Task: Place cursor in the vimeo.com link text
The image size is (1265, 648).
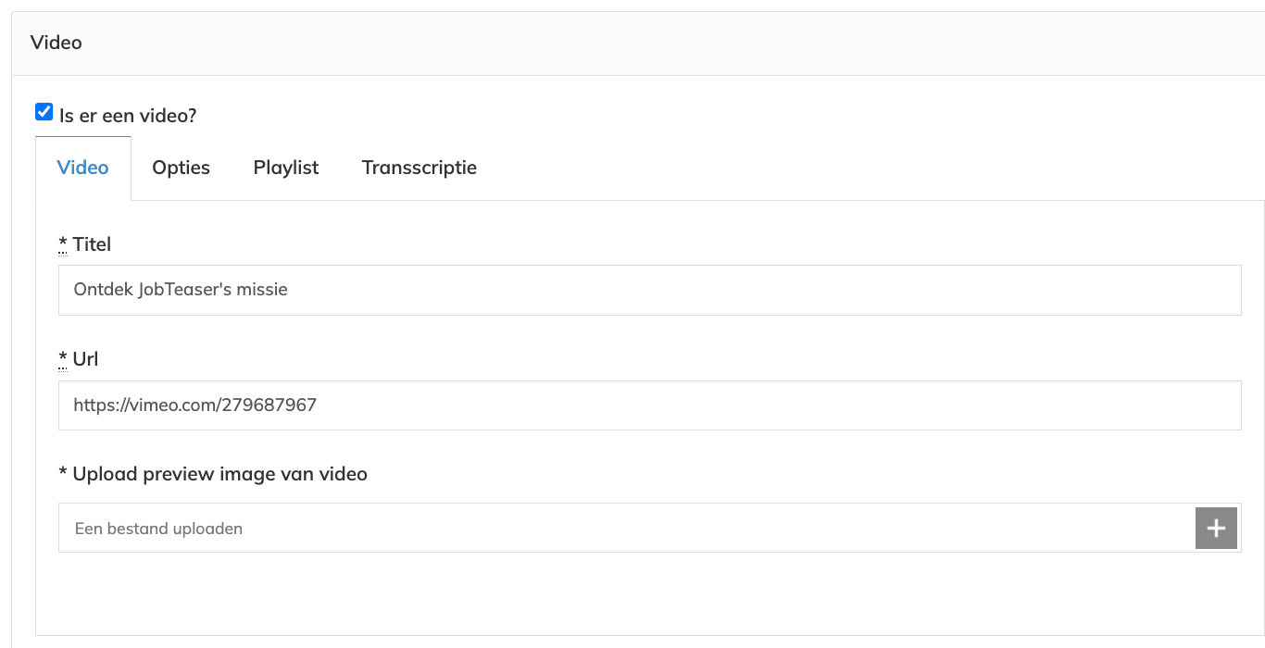Action: pos(194,405)
